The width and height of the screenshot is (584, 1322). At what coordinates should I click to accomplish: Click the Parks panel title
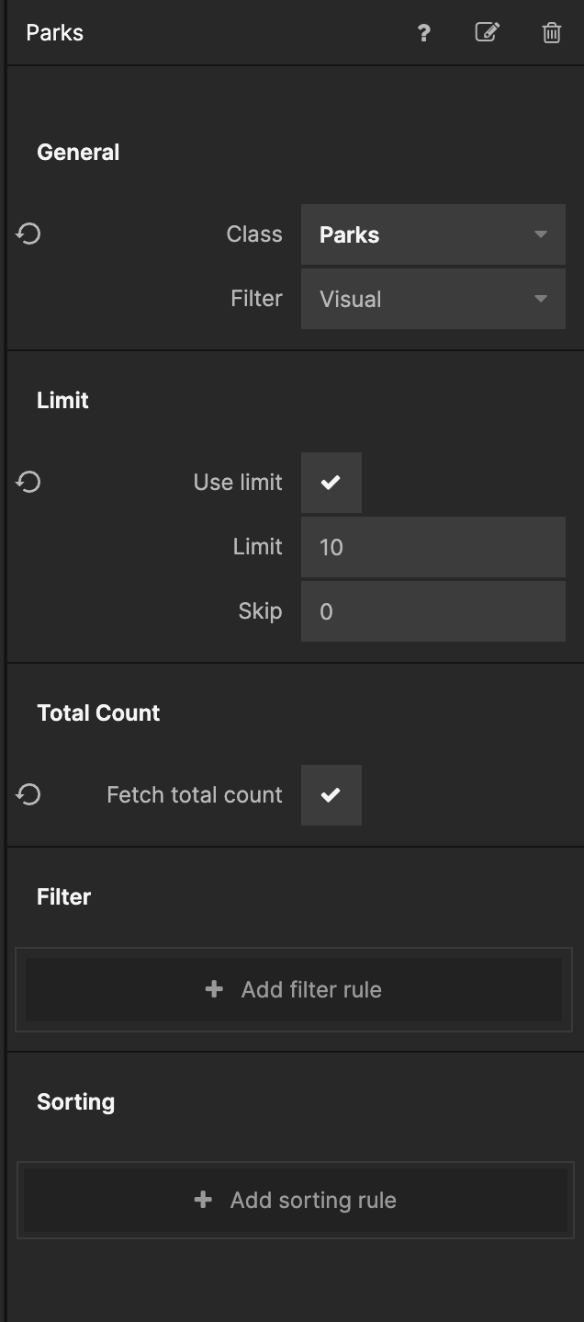coord(55,33)
